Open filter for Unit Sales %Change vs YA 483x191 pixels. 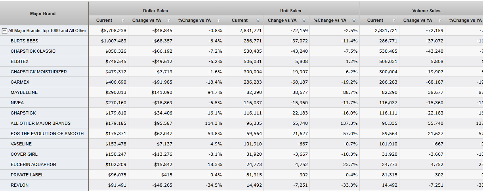pyautogui.click(x=354, y=21)
